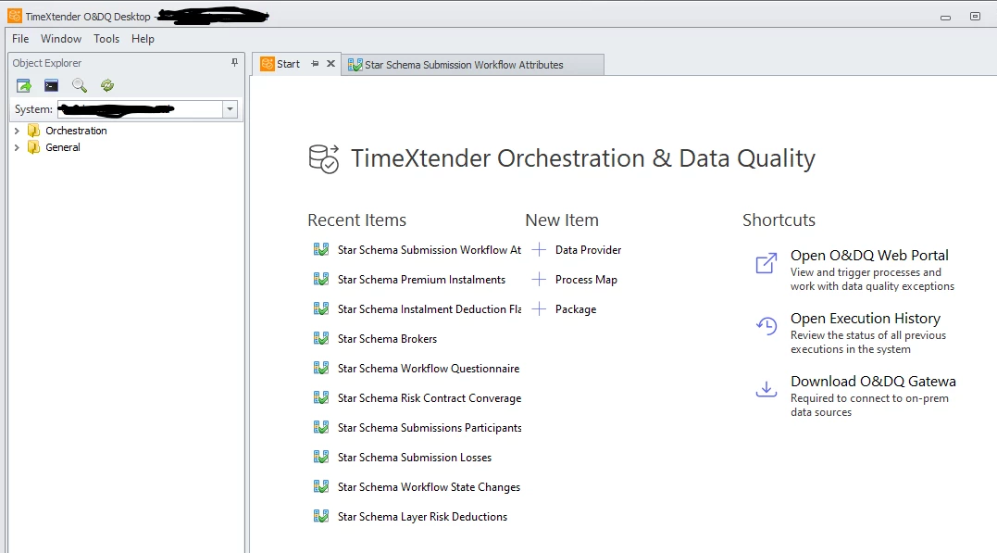Create a new Package
This screenshot has width=997, height=553.
(x=576, y=309)
